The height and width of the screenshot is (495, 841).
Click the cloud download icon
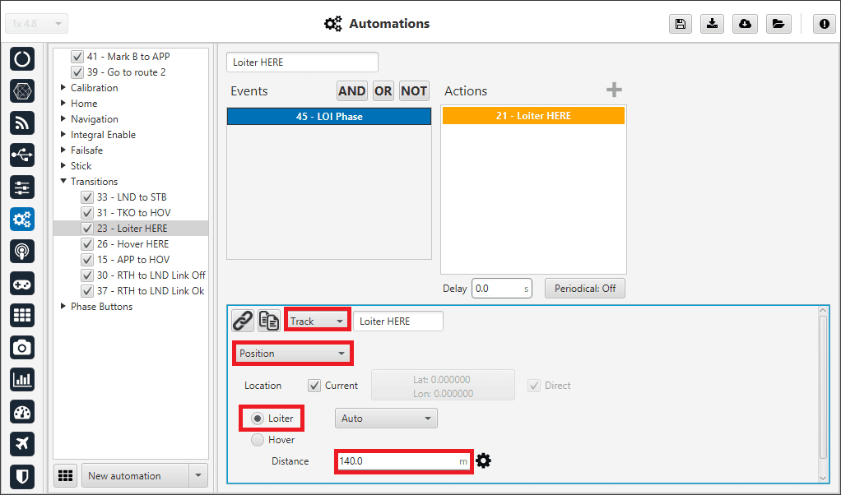(746, 24)
